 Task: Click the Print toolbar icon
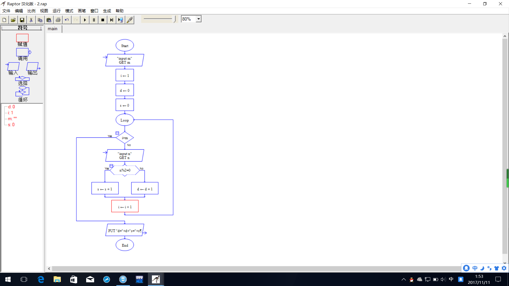coord(58,20)
